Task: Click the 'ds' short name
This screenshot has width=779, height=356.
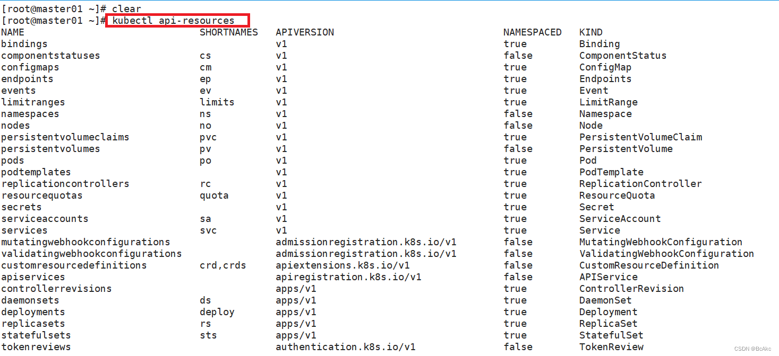Action: click(206, 300)
